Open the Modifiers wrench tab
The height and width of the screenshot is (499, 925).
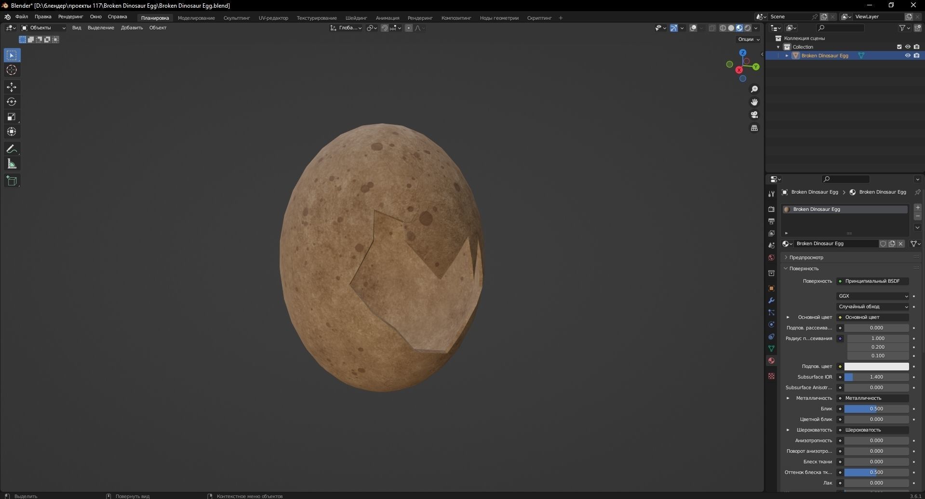[771, 301]
